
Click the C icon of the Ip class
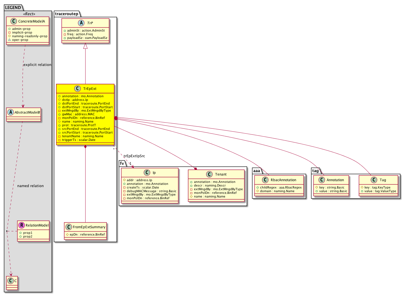tap(147, 173)
